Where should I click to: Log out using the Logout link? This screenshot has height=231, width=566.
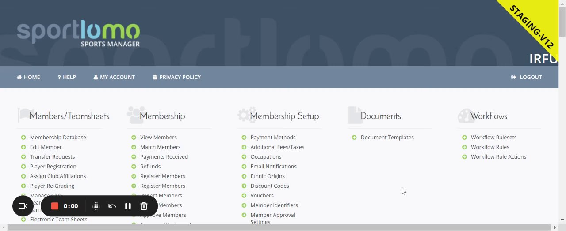[x=526, y=77]
